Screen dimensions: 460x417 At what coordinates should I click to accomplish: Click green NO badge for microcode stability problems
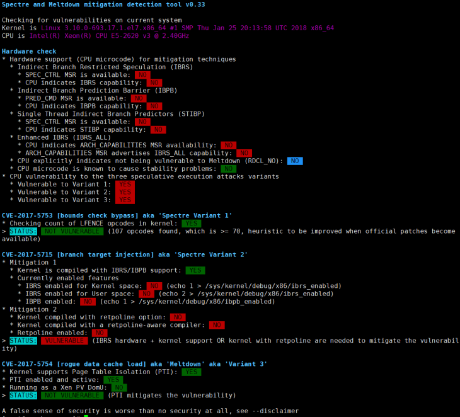point(228,168)
